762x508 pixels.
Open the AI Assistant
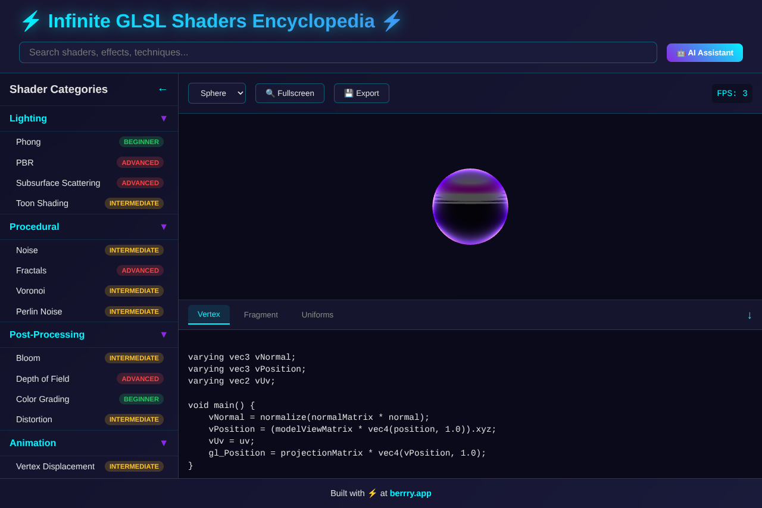pyautogui.click(x=704, y=52)
